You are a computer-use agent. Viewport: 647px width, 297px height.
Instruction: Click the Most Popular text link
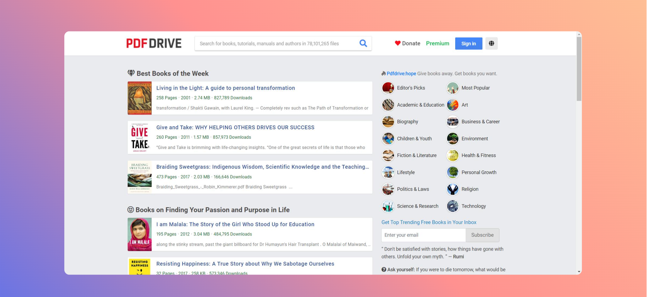(x=475, y=88)
